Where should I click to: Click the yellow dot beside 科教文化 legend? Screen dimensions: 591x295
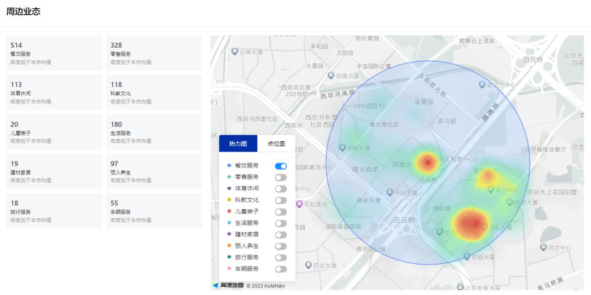(229, 200)
